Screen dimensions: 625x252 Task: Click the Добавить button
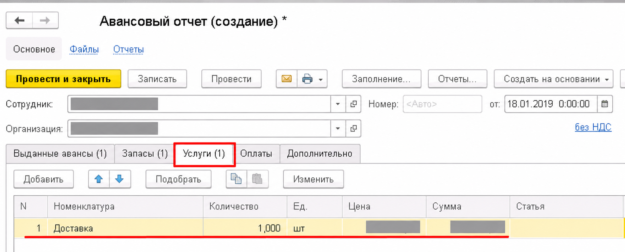coord(44,179)
